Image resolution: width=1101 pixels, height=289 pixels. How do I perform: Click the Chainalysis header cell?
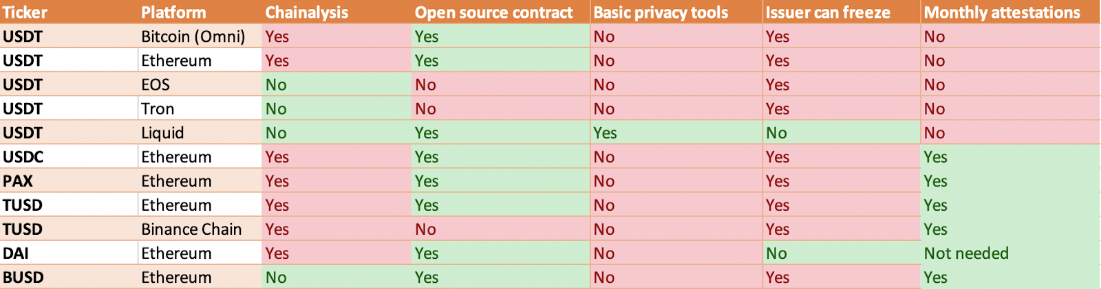tap(336, 12)
